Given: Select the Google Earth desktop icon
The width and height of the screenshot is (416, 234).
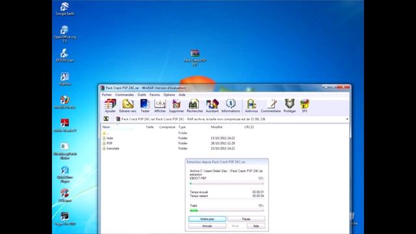Looking at the screenshot, I should [x=64, y=8].
